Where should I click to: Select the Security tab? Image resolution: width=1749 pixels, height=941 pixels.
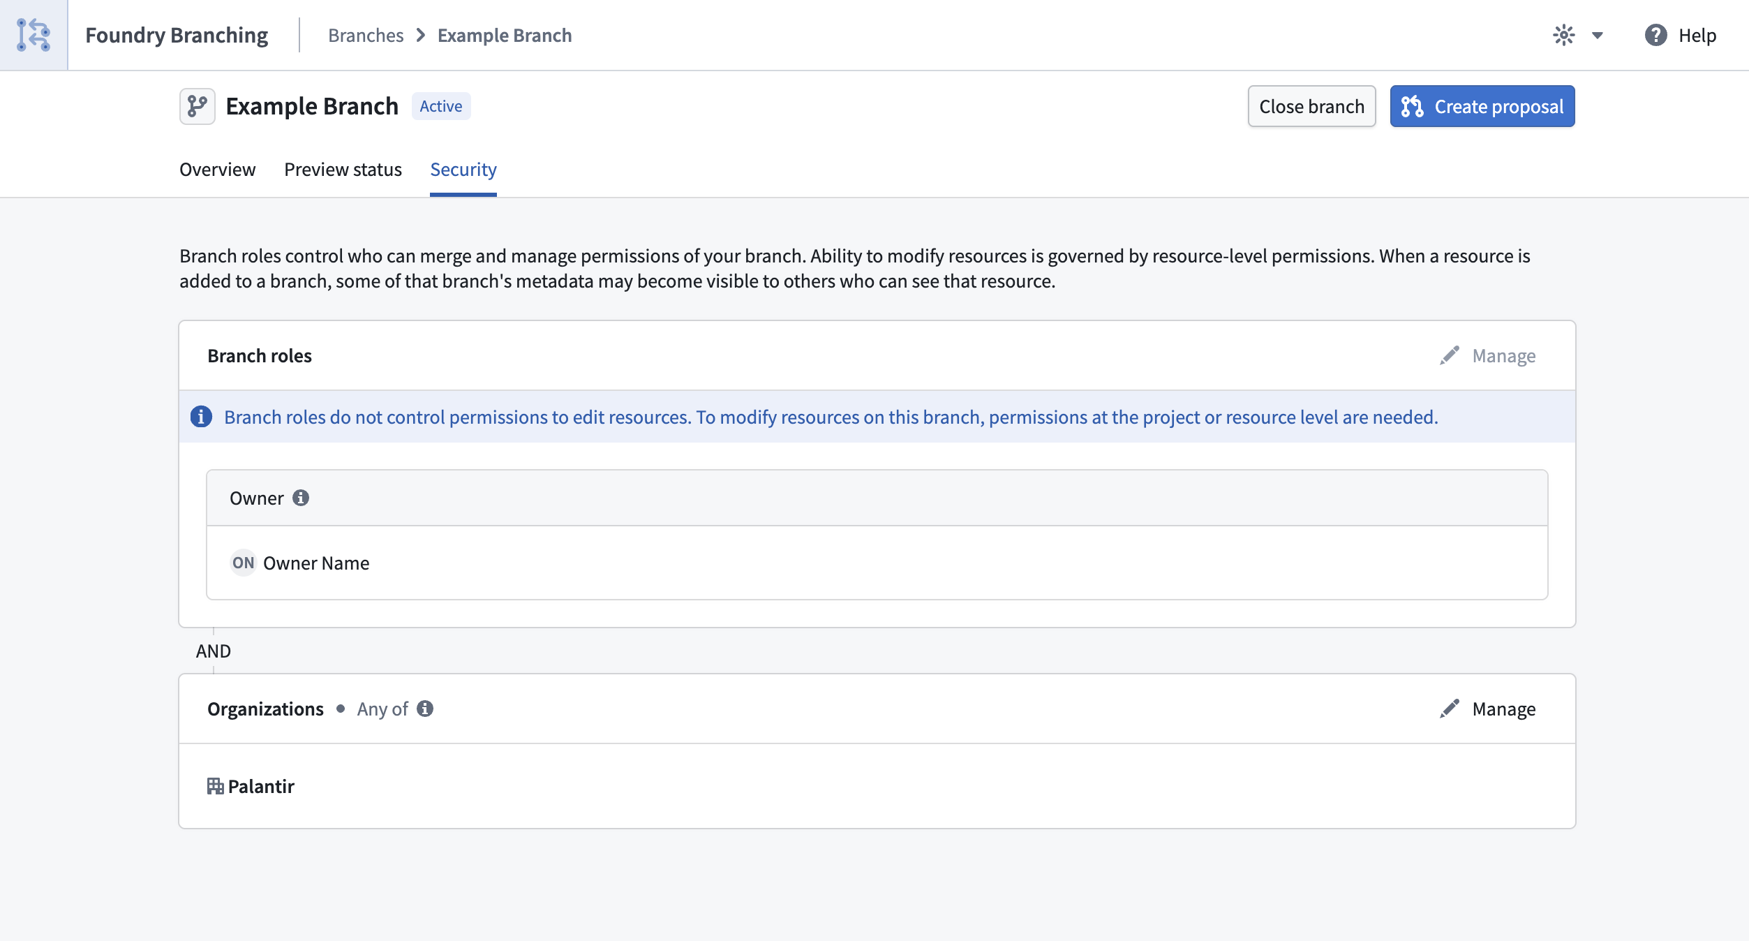pyautogui.click(x=463, y=170)
